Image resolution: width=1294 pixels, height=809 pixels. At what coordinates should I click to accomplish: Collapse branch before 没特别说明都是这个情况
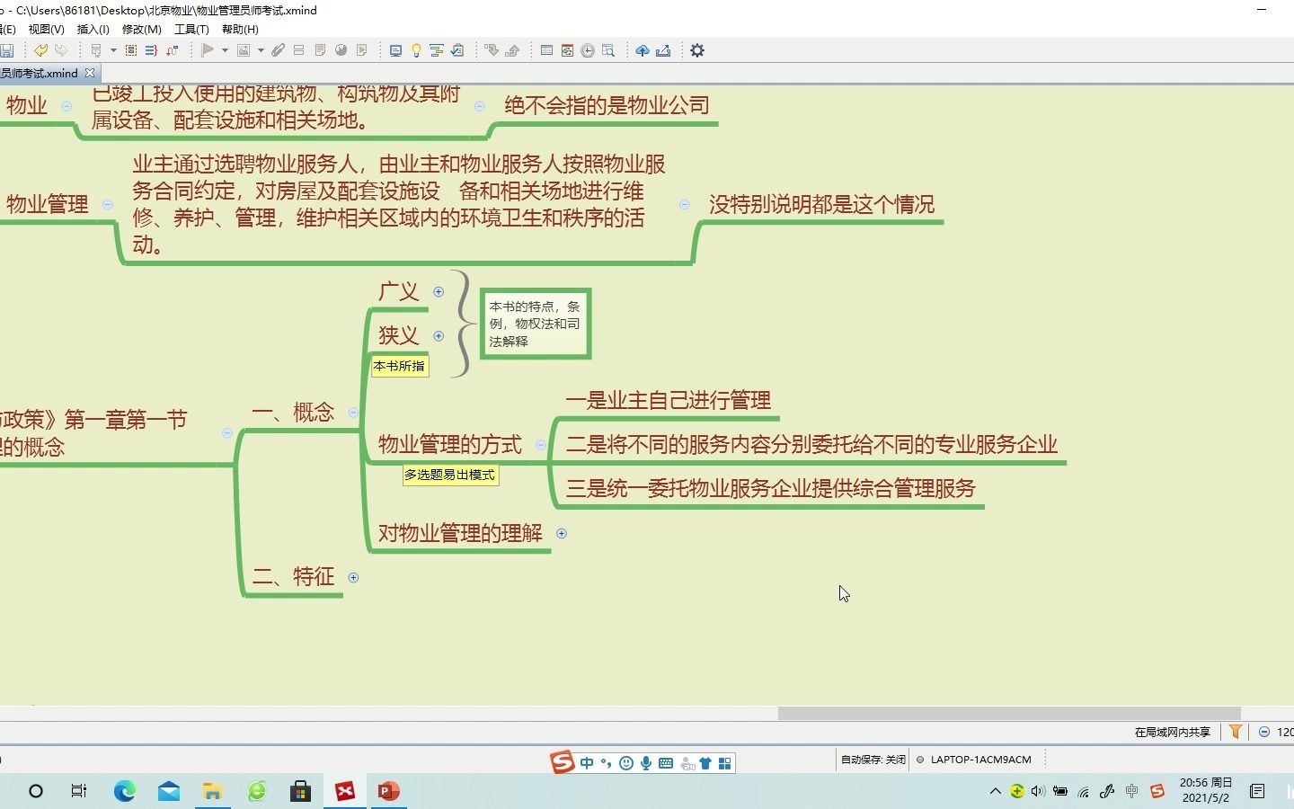(684, 204)
